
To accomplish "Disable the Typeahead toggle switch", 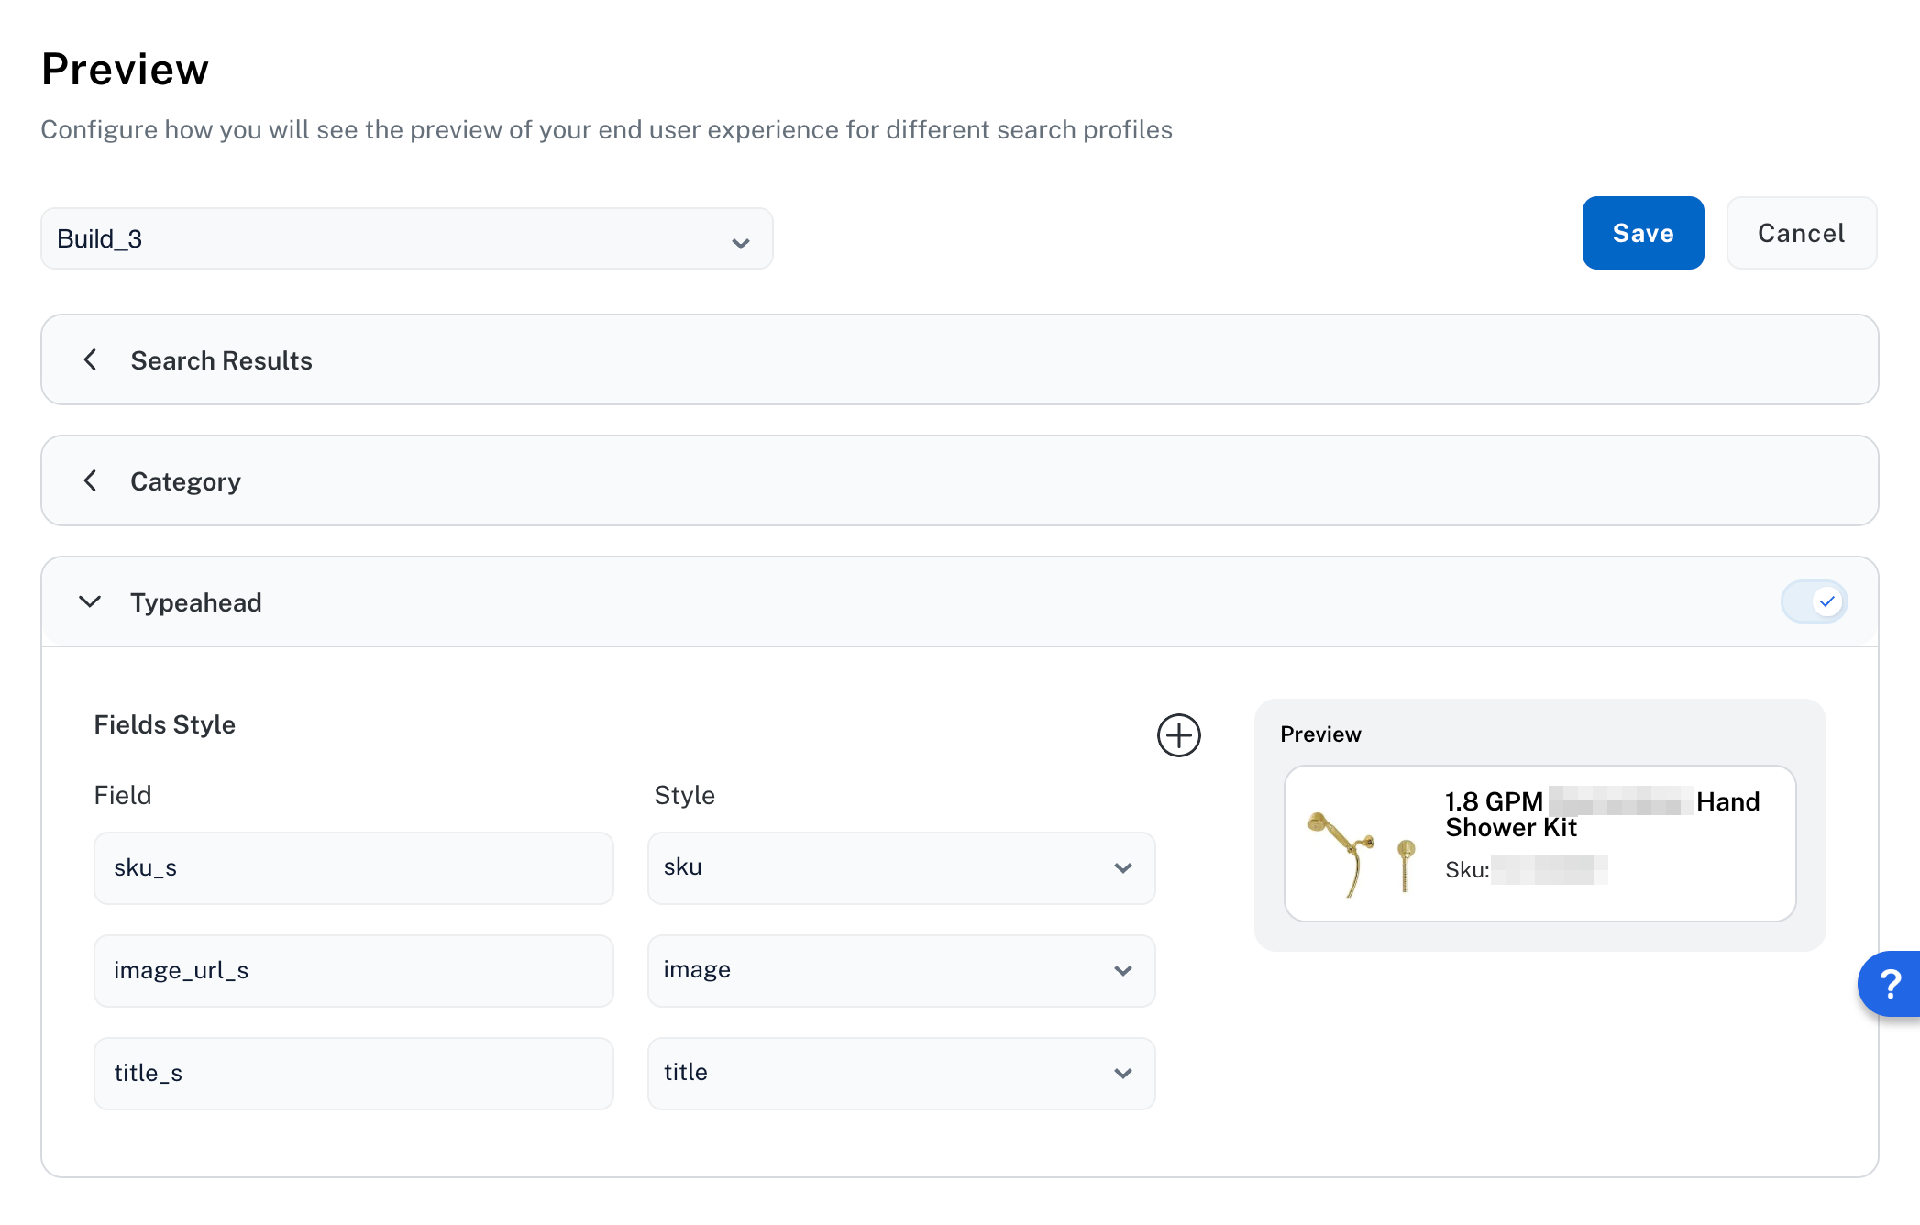I will pyautogui.click(x=1814, y=601).
